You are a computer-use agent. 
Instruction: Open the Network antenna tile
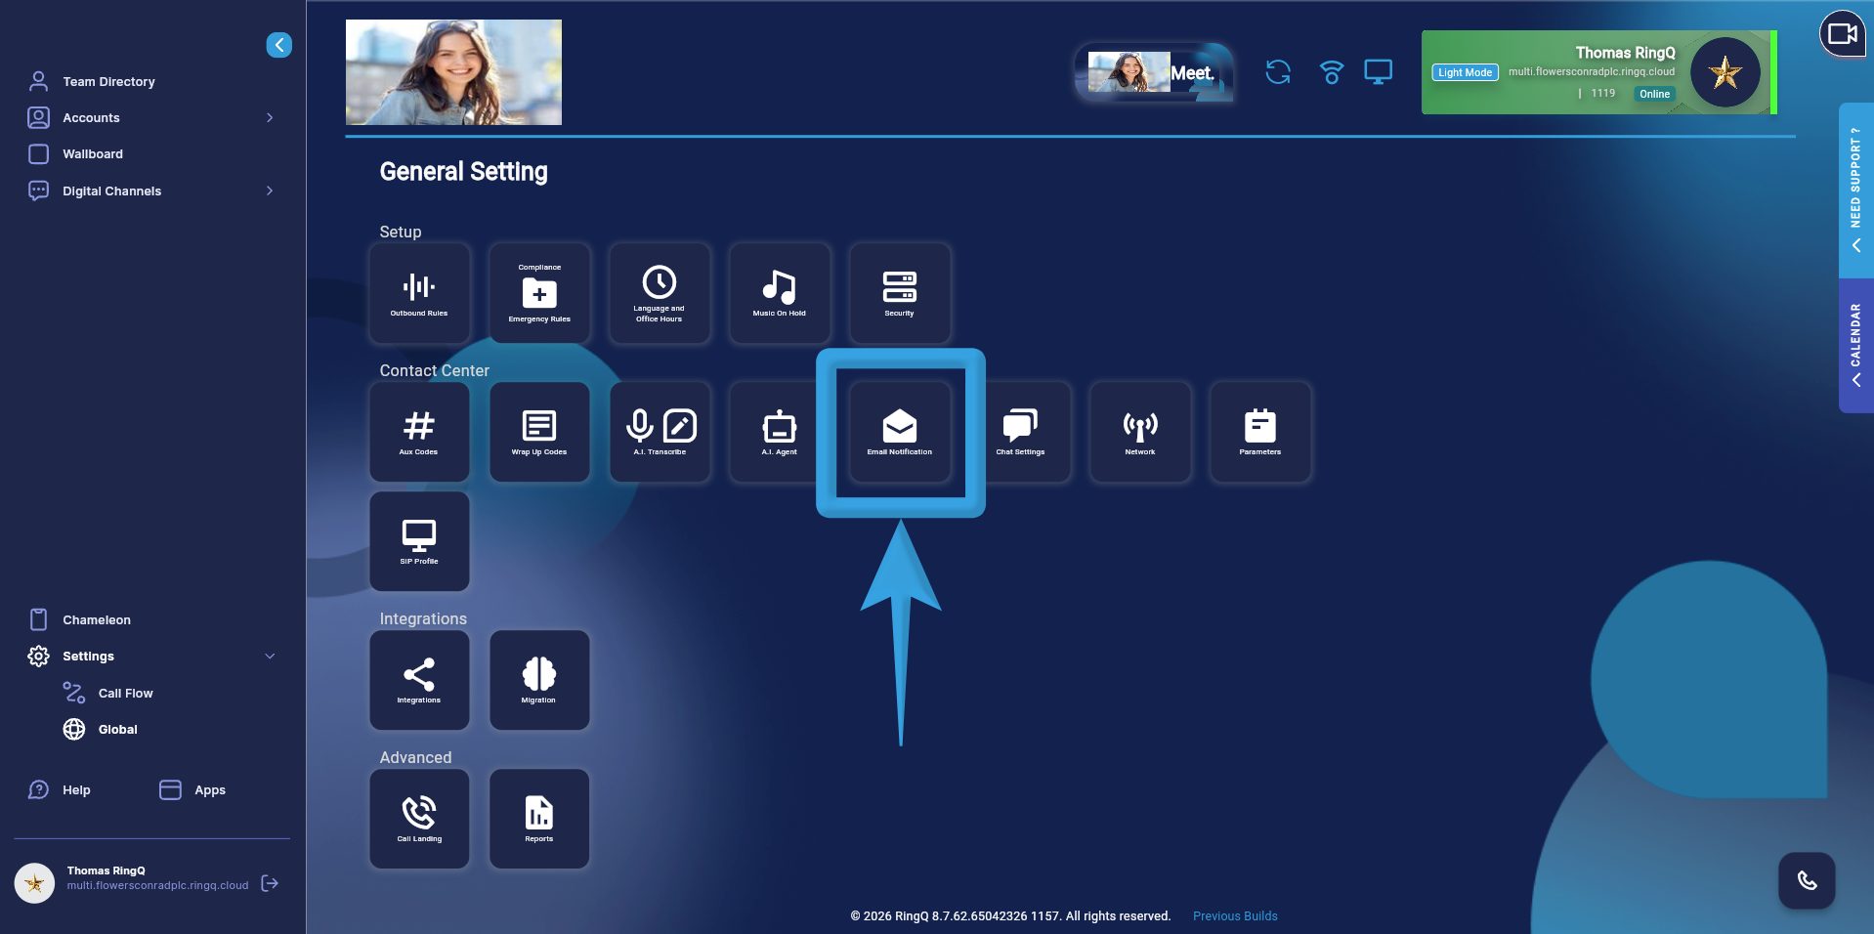click(x=1140, y=432)
